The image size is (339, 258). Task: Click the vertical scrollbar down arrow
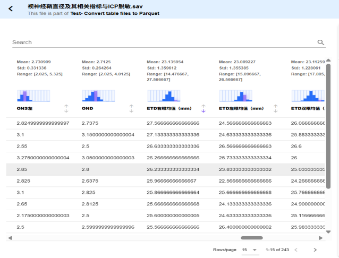pos(328,232)
